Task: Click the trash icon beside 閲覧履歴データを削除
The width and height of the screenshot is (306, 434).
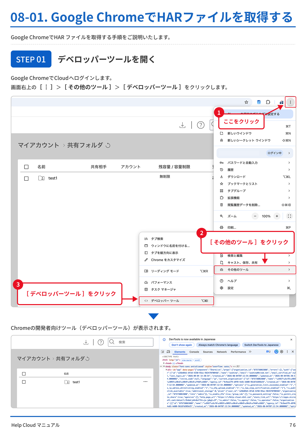Action: [221, 205]
